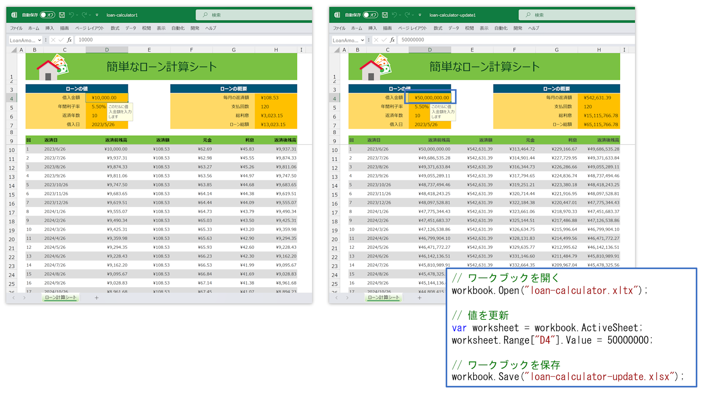Select the ¥50,000,000.00 借入金額 cell
This screenshot has width=703, height=394.
click(x=430, y=98)
